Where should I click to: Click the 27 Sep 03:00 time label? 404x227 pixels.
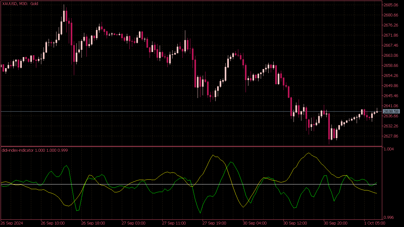tap(134, 223)
